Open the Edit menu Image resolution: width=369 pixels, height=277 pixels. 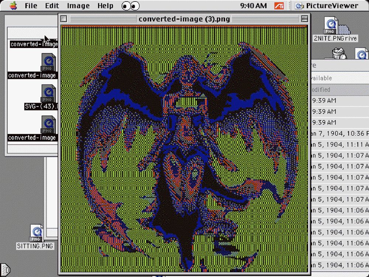coord(52,6)
